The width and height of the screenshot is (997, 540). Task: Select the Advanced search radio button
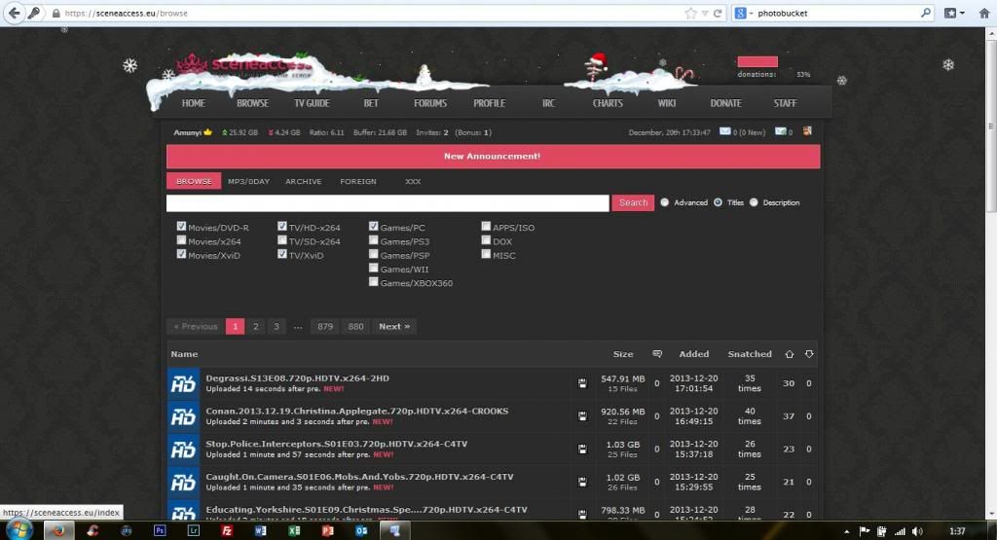(x=664, y=202)
